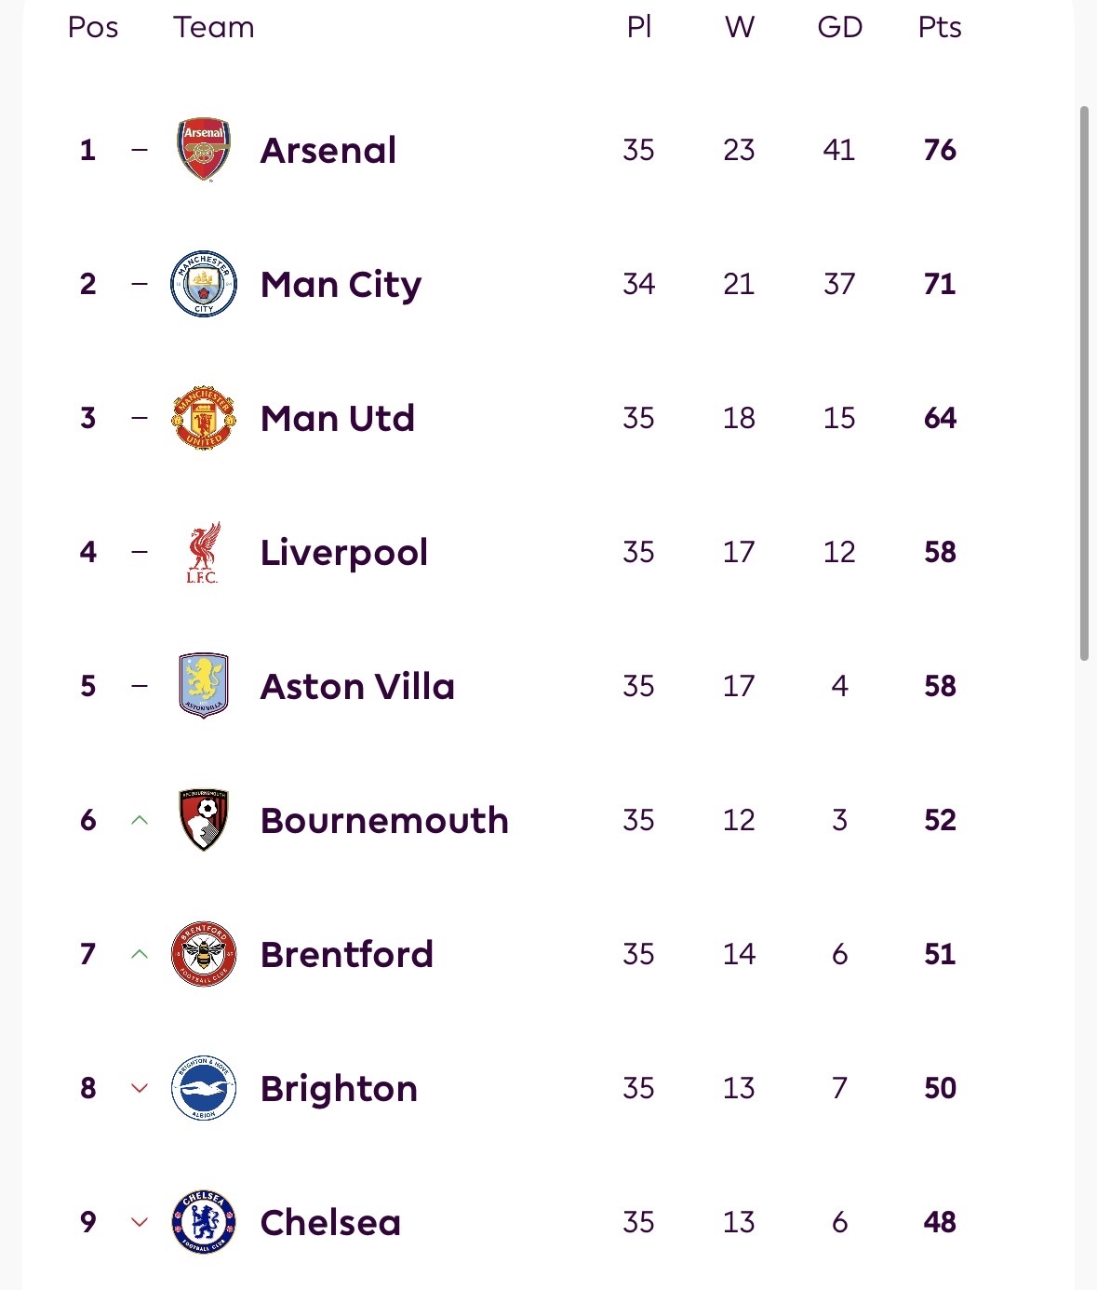Click the Manchester City club badge
Image resolution: width=1097 pixels, height=1290 pixels.
pyautogui.click(x=204, y=284)
